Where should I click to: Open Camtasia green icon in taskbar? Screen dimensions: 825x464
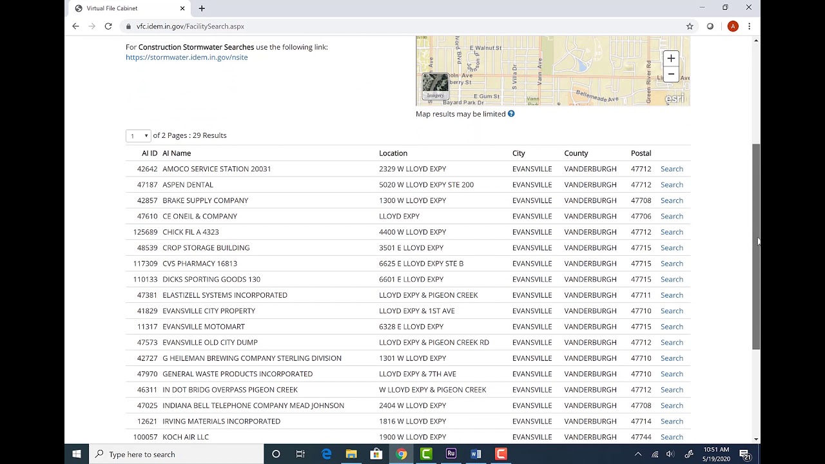[426, 454]
